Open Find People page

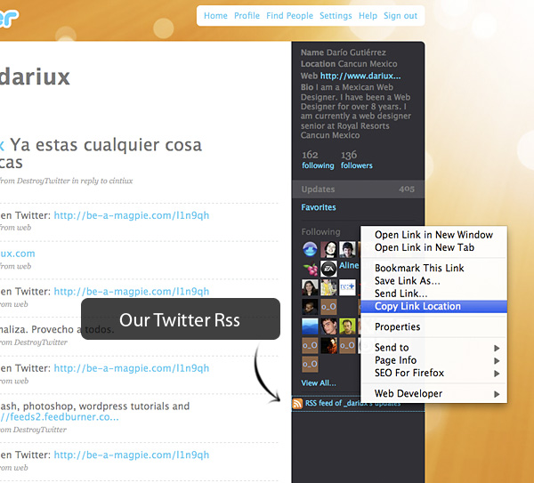[289, 16]
